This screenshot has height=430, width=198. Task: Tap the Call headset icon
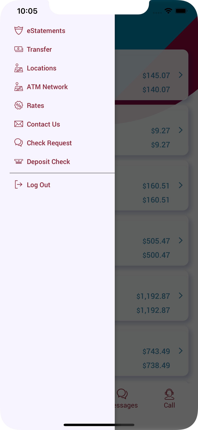169,394
